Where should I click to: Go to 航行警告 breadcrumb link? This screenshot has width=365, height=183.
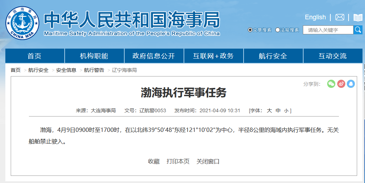[94, 70]
